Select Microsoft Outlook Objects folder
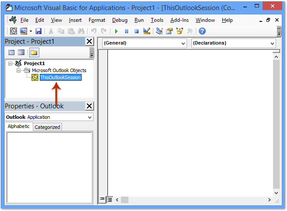Screen dimensions: 287x211 (x=59, y=70)
